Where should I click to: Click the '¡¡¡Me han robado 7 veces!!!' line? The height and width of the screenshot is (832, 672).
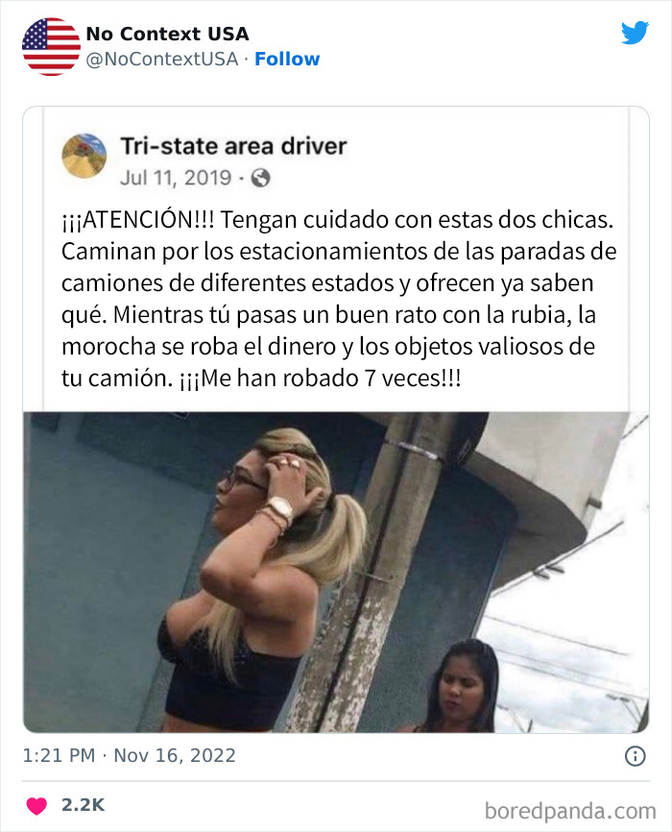320,379
